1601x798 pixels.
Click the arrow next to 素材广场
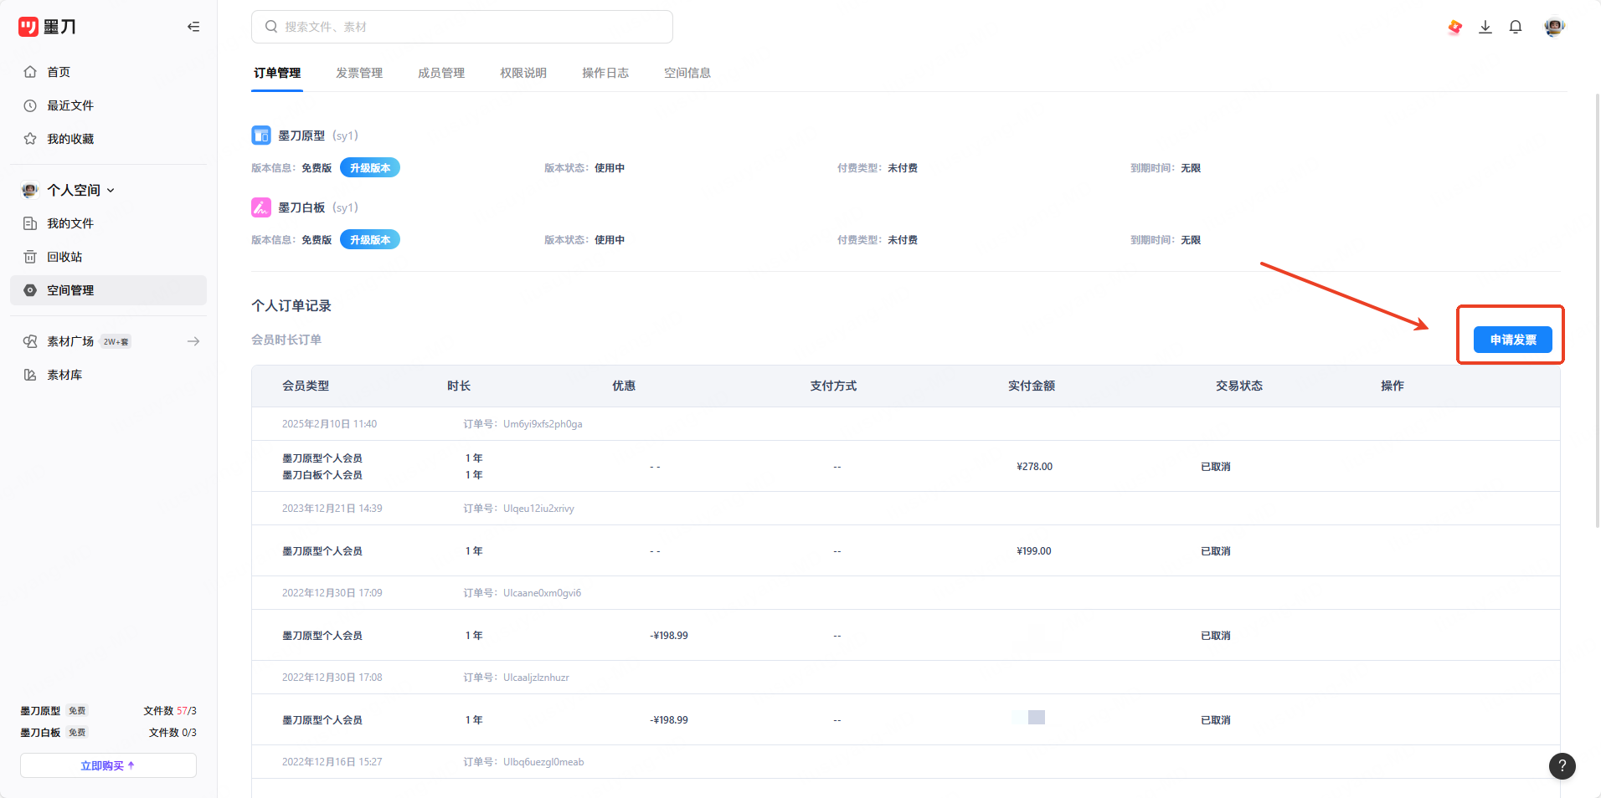[193, 341]
